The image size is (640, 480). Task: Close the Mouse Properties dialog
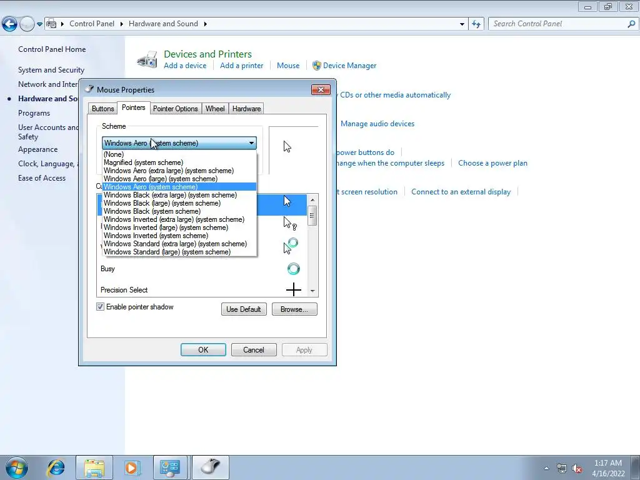(x=321, y=89)
